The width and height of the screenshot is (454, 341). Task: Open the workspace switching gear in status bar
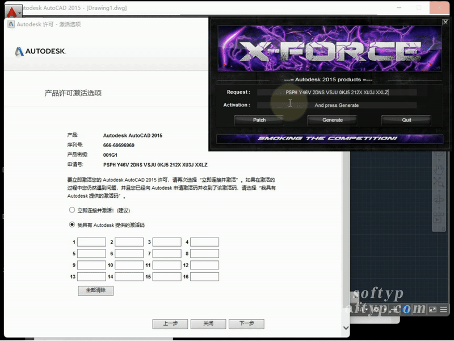376,309
